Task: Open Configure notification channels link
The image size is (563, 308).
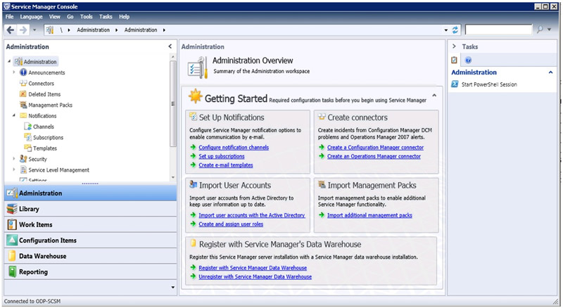Action: tap(234, 147)
